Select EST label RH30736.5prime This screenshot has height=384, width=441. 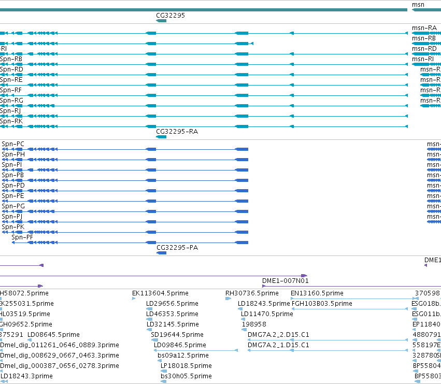click(252, 293)
